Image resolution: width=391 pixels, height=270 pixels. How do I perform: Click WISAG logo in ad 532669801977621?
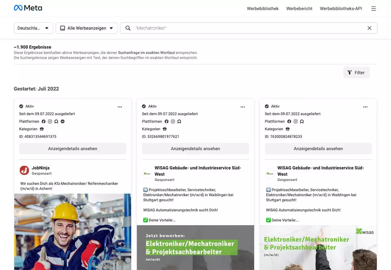click(x=147, y=174)
